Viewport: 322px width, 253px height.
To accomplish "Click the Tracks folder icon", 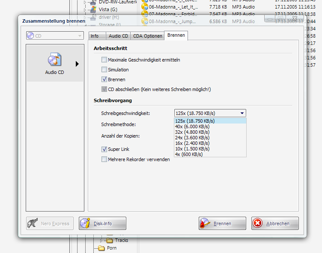I will pos(110,241).
